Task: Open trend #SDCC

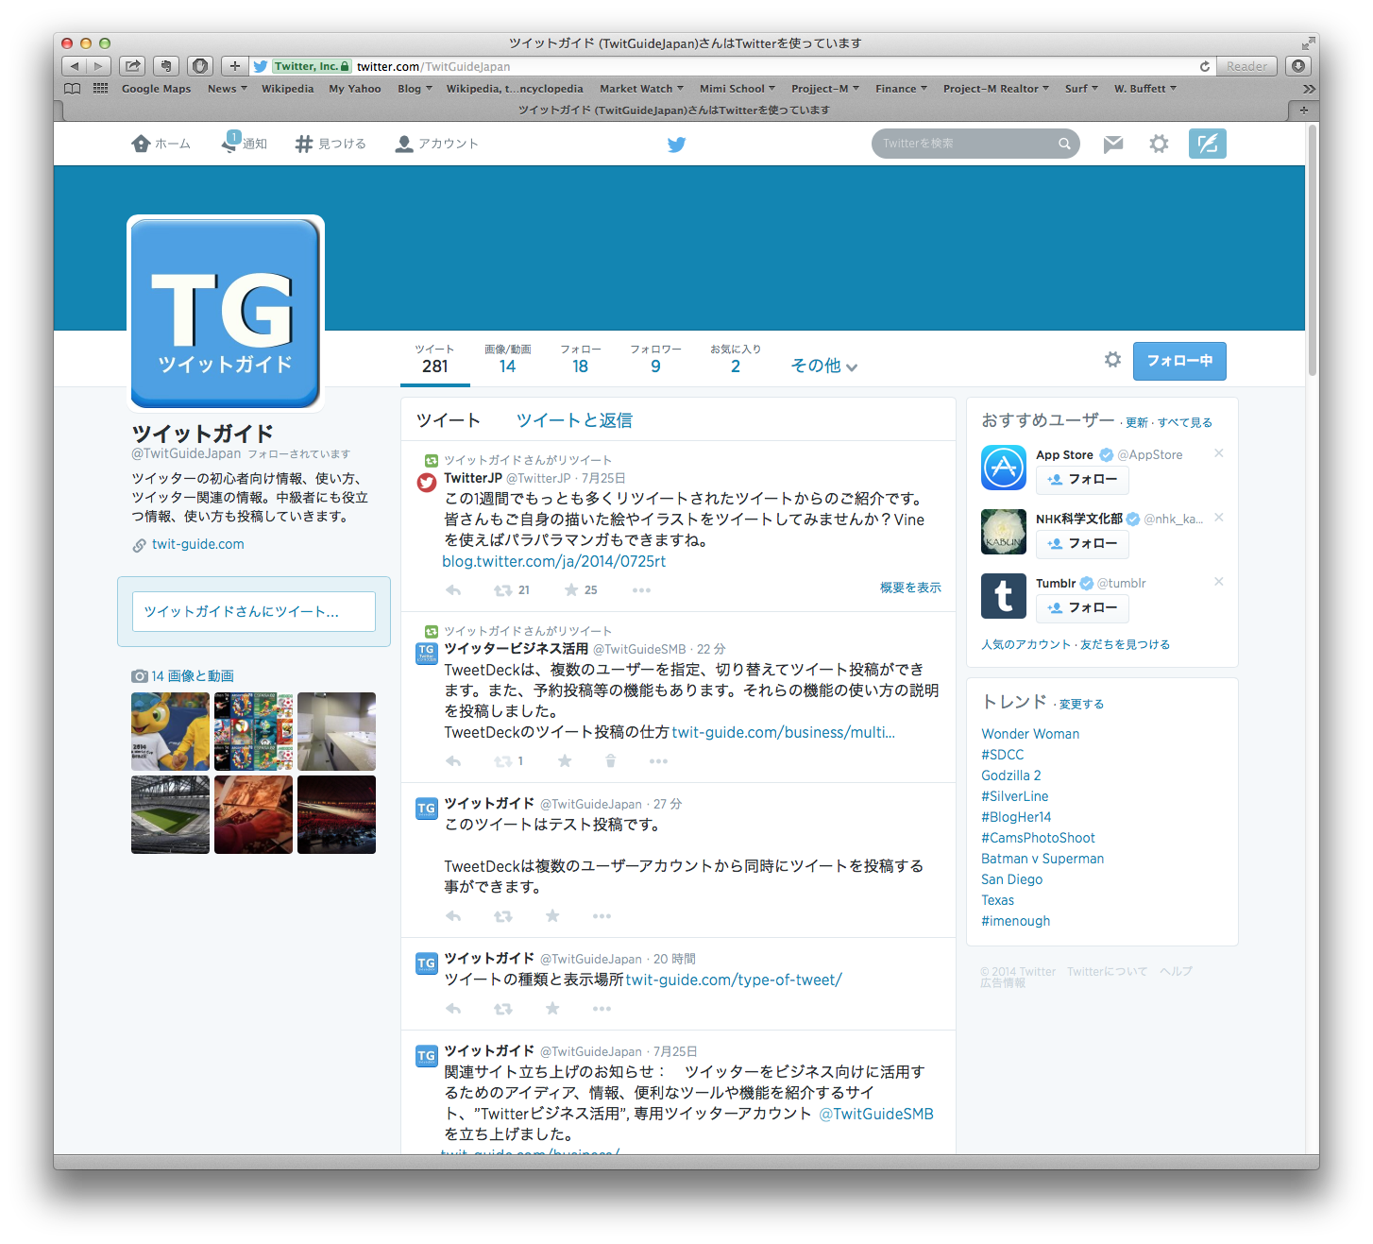Action: (x=1002, y=755)
